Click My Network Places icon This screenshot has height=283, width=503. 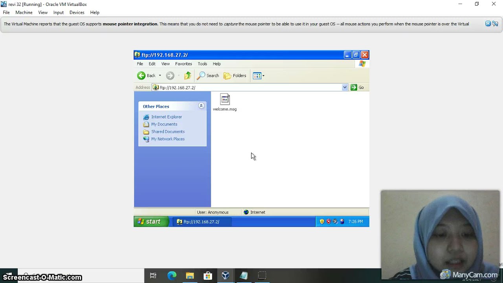click(x=146, y=139)
